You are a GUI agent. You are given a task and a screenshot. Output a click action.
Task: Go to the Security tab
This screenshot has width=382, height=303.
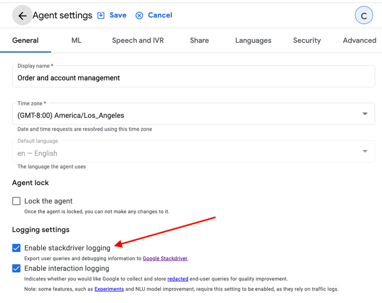click(307, 41)
